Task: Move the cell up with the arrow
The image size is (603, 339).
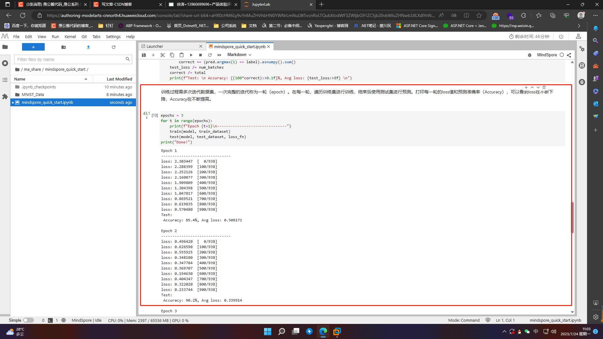Action: pyautogui.click(x=532, y=87)
